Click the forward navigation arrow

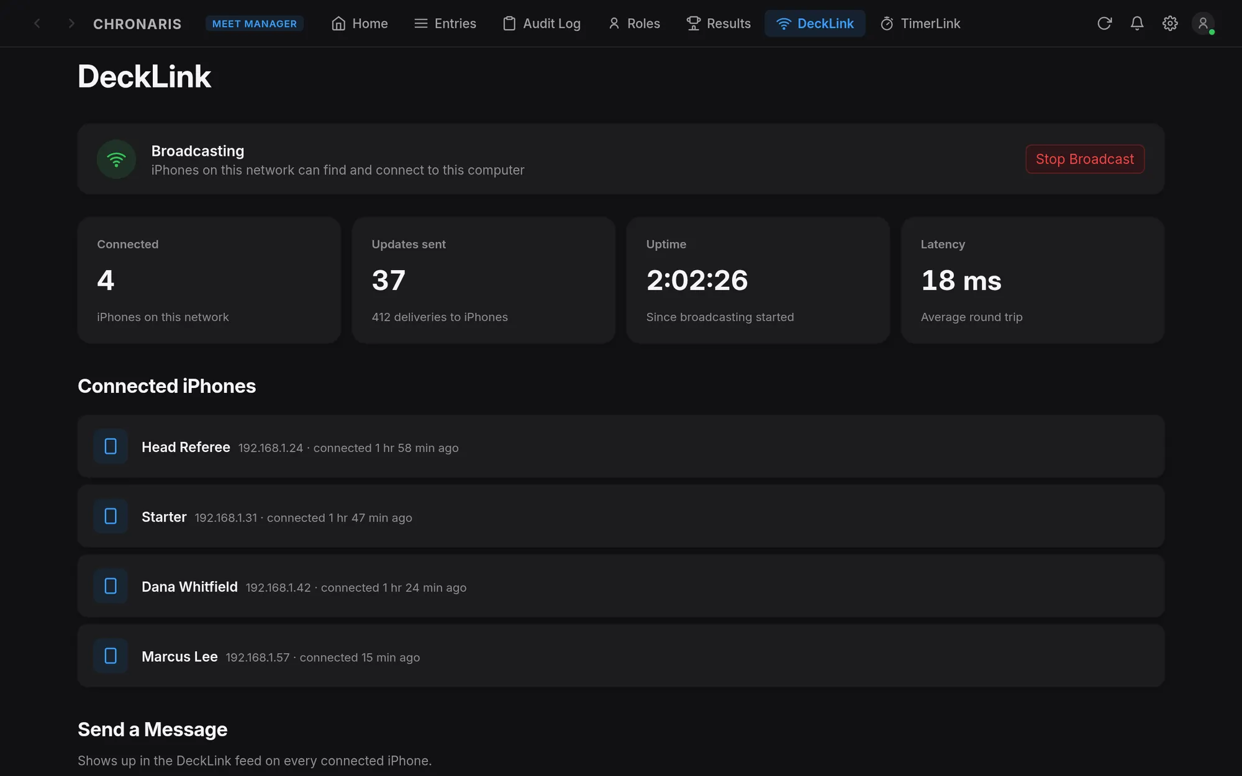(x=71, y=24)
